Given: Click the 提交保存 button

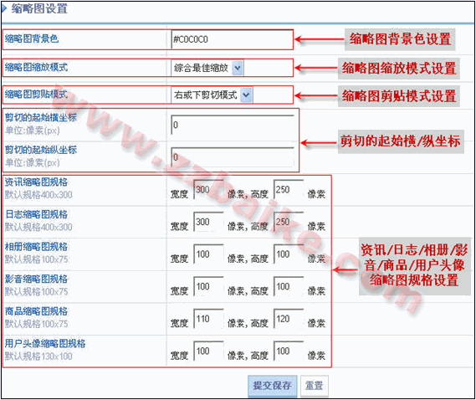Looking at the screenshot, I should (x=273, y=386).
